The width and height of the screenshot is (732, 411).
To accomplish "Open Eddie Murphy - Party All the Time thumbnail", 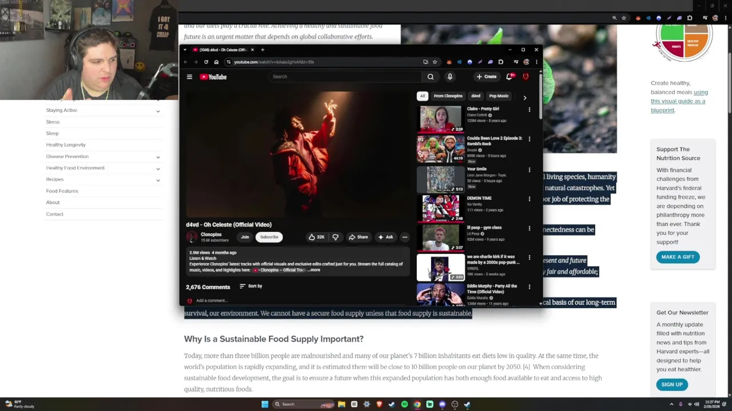I will (x=440, y=295).
